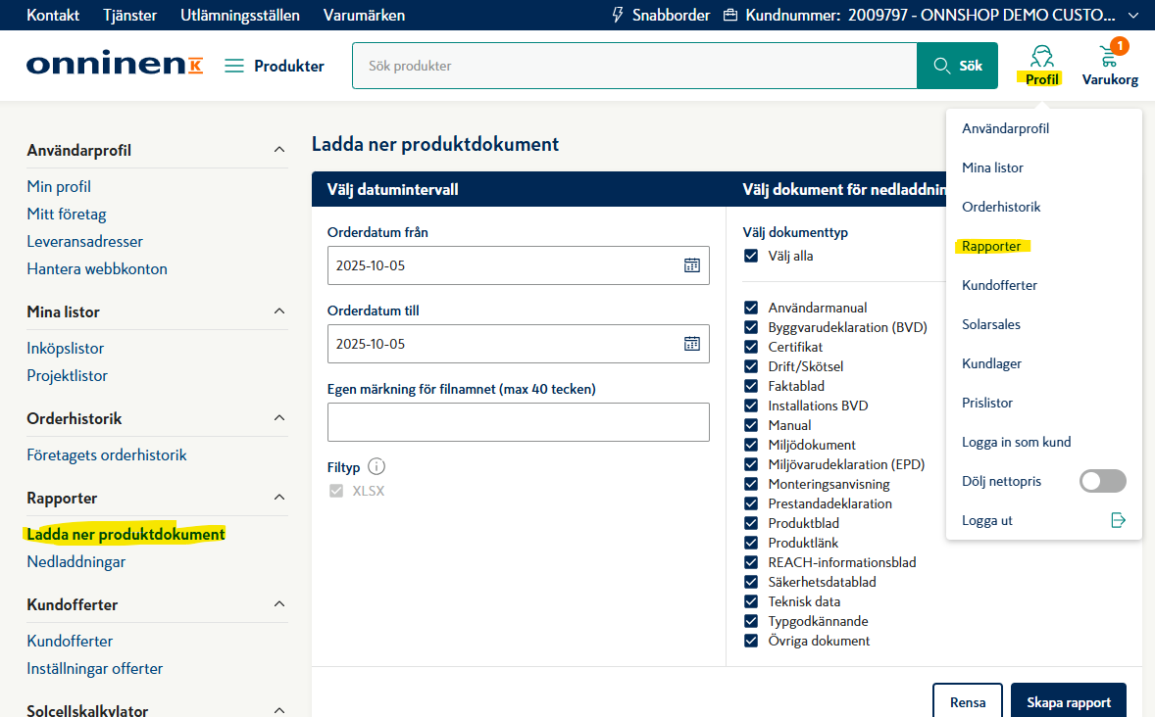Select Prislistor in profile menu
The height and width of the screenshot is (717, 1155).
(987, 403)
